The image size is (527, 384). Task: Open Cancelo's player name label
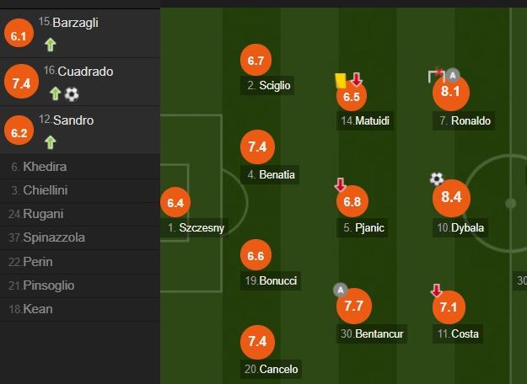271,369
